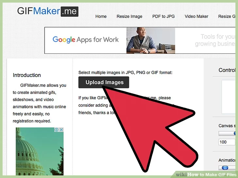The height and width of the screenshot is (178, 238).
Task: Click the canvas size field showing 100
Action: [227, 142]
